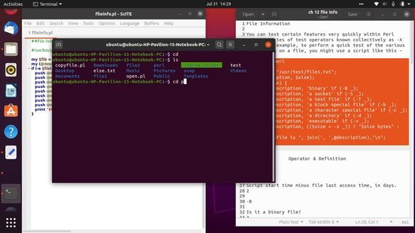415x233 pixels.
Task: Open the system menu arrow in the top bar
Action: (x=409, y=4)
